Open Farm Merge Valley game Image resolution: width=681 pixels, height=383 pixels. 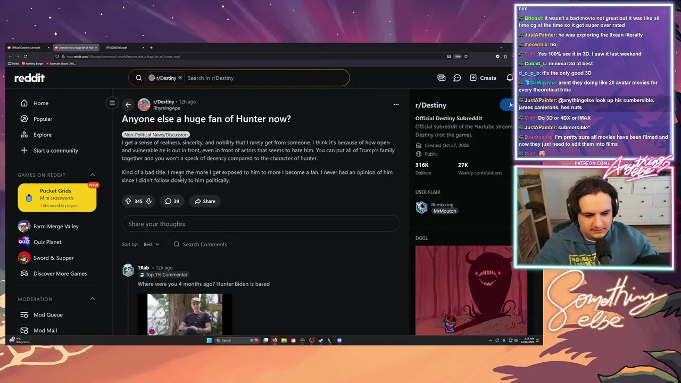click(x=56, y=226)
